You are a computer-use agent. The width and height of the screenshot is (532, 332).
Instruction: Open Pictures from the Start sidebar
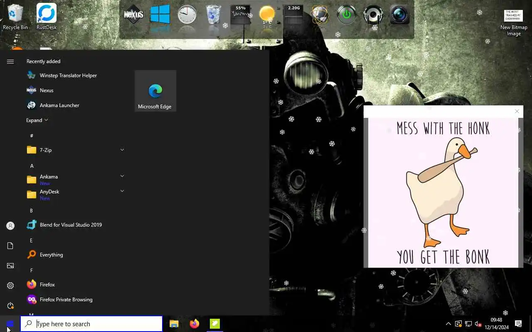point(10,266)
